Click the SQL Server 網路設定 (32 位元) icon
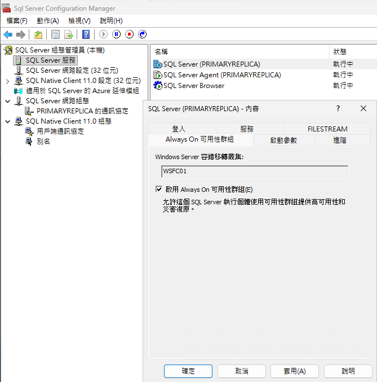This screenshot has width=377, height=382. click(x=19, y=71)
